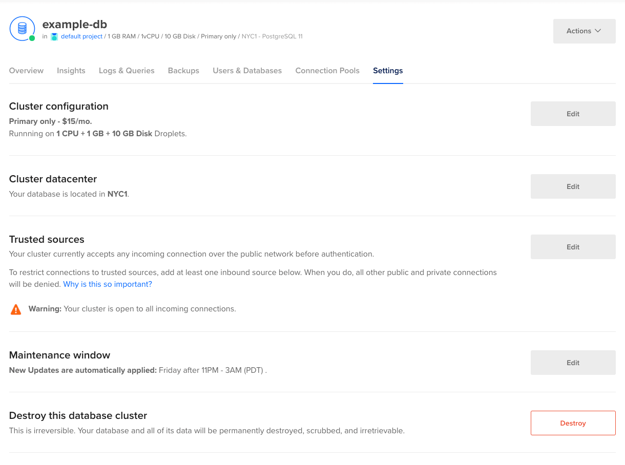Open the Actions dropdown menu

tap(584, 31)
